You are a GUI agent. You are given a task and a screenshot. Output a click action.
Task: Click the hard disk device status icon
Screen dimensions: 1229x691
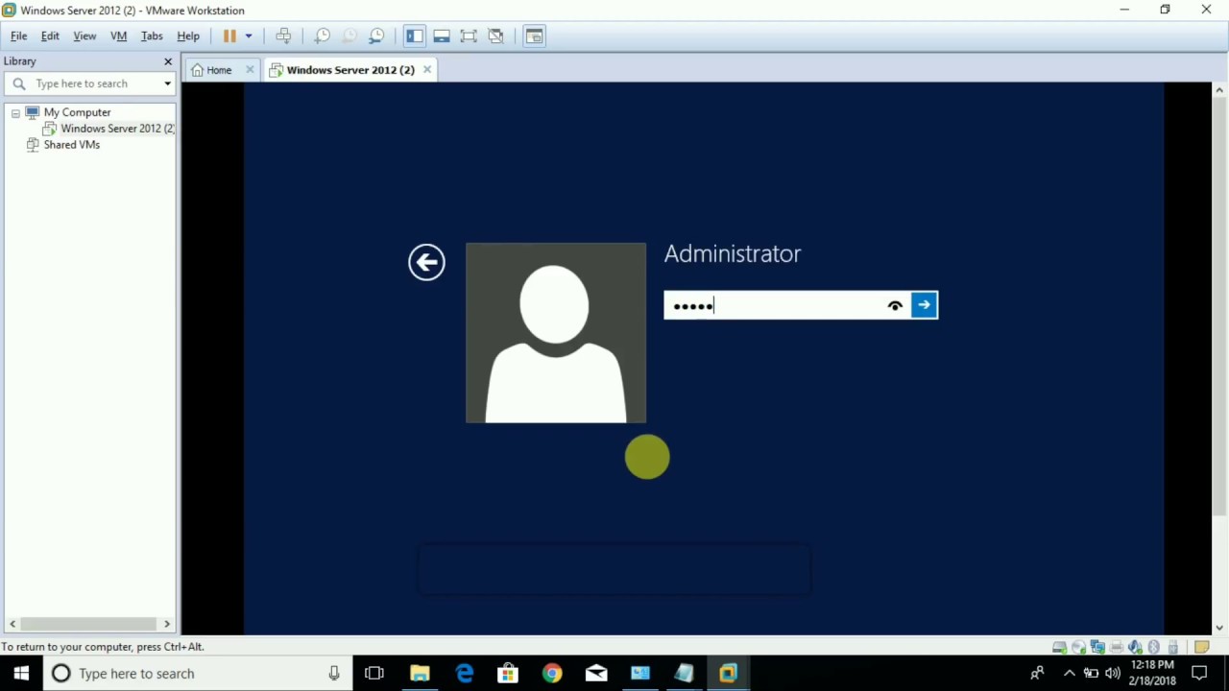pyautogui.click(x=1059, y=647)
